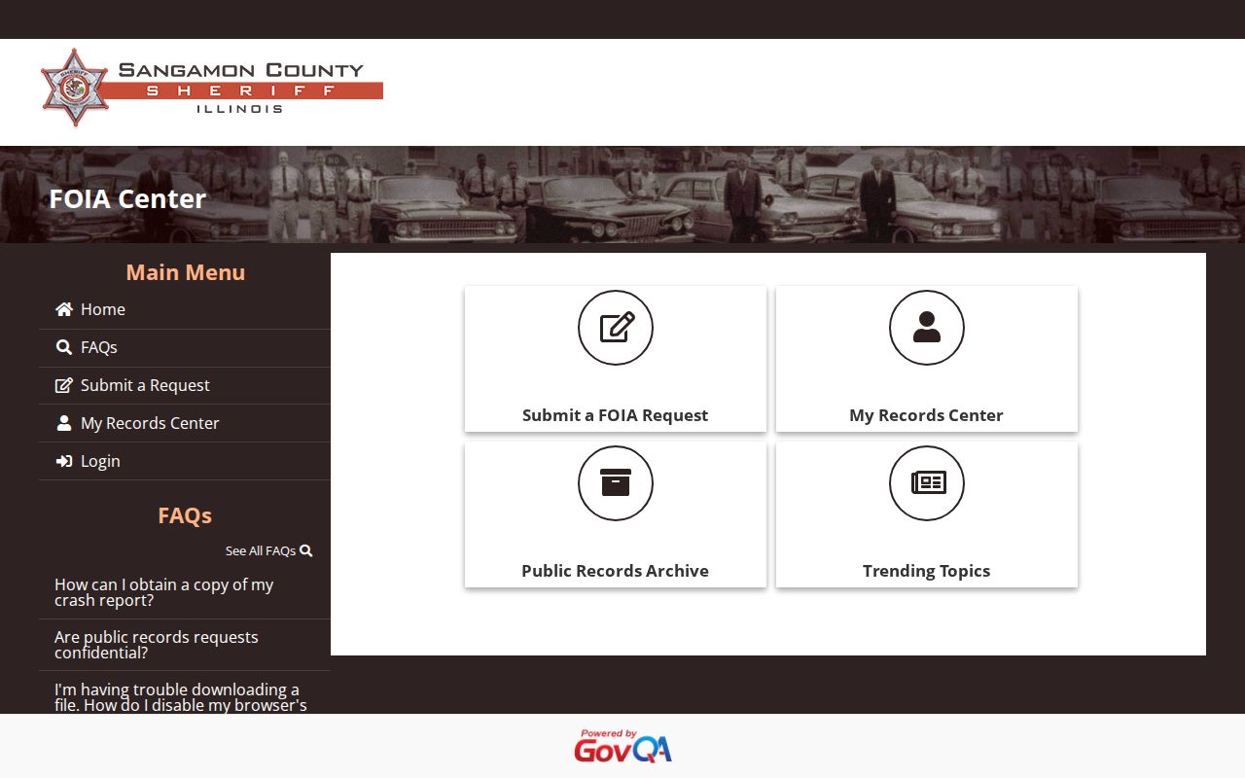Open Home in the Main Menu
This screenshot has height=778, width=1245.
coord(185,309)
